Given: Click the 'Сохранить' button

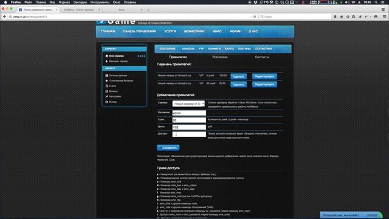Looking at the screenshot, I should click(x=168, y=148).
